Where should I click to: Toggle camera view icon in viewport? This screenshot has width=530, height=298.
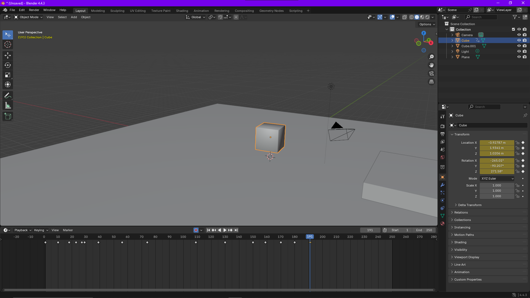pos(431,73)
